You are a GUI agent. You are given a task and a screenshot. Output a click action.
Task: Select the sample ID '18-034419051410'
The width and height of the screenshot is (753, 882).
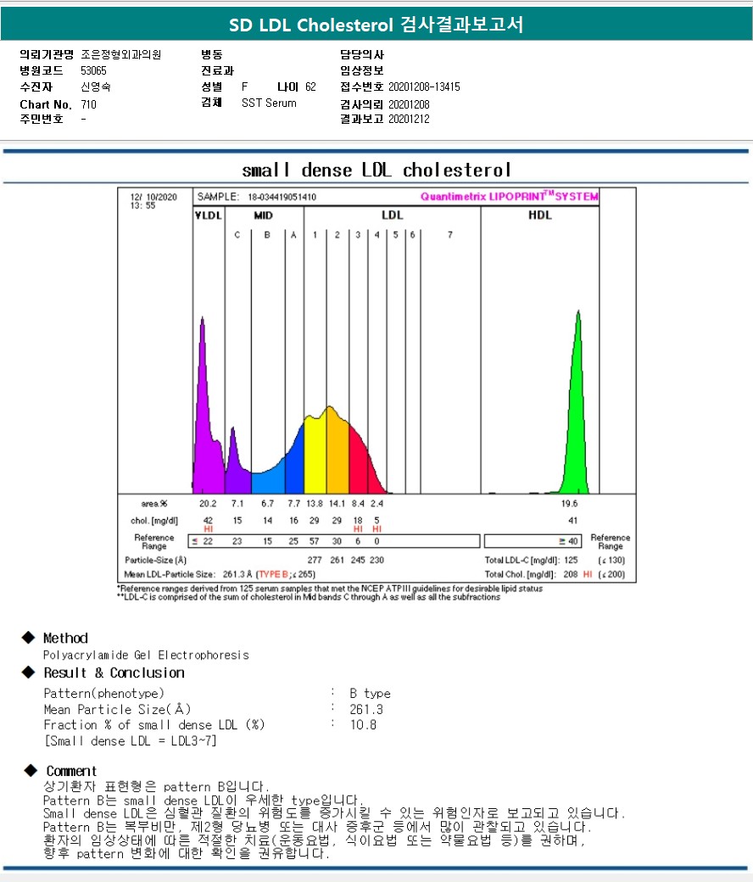282,197
